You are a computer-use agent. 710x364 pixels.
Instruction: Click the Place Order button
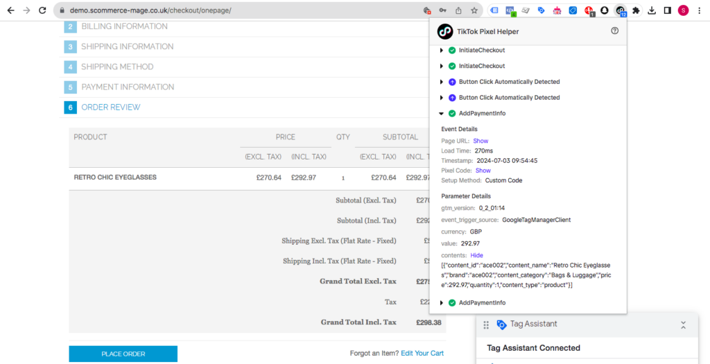click(123, 354)
